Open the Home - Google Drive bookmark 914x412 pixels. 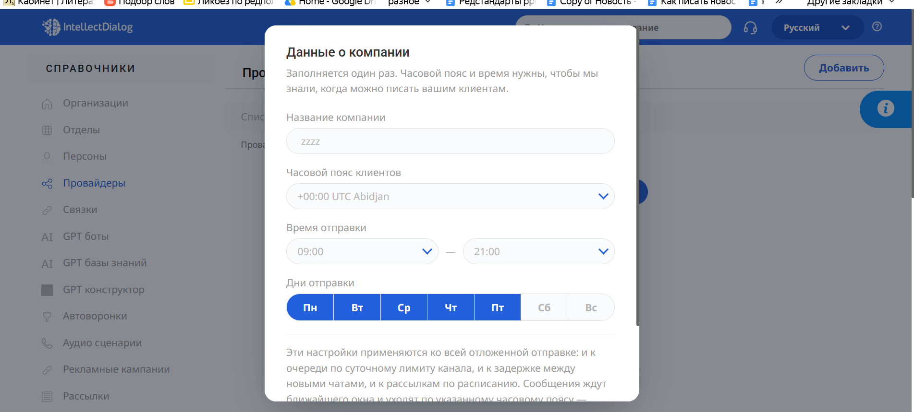330,3
